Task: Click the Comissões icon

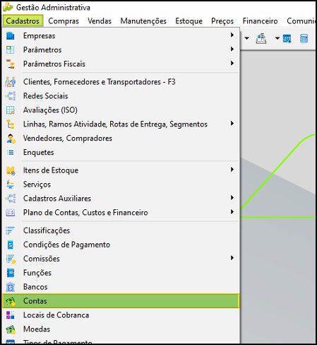Action: 11,259
